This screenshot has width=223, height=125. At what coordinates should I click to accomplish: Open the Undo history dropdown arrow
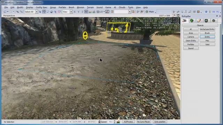(8, 12)
